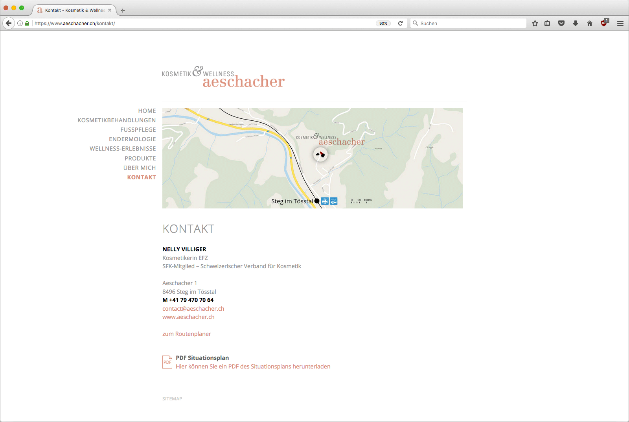Go to browser home page icon
The width and height of the screenshot is (629, 422).
pos(590,23)
